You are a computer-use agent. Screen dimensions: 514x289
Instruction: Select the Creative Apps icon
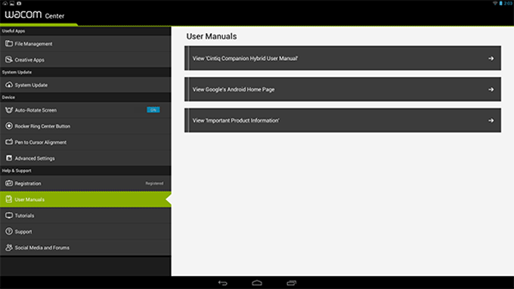coord(9,60)
